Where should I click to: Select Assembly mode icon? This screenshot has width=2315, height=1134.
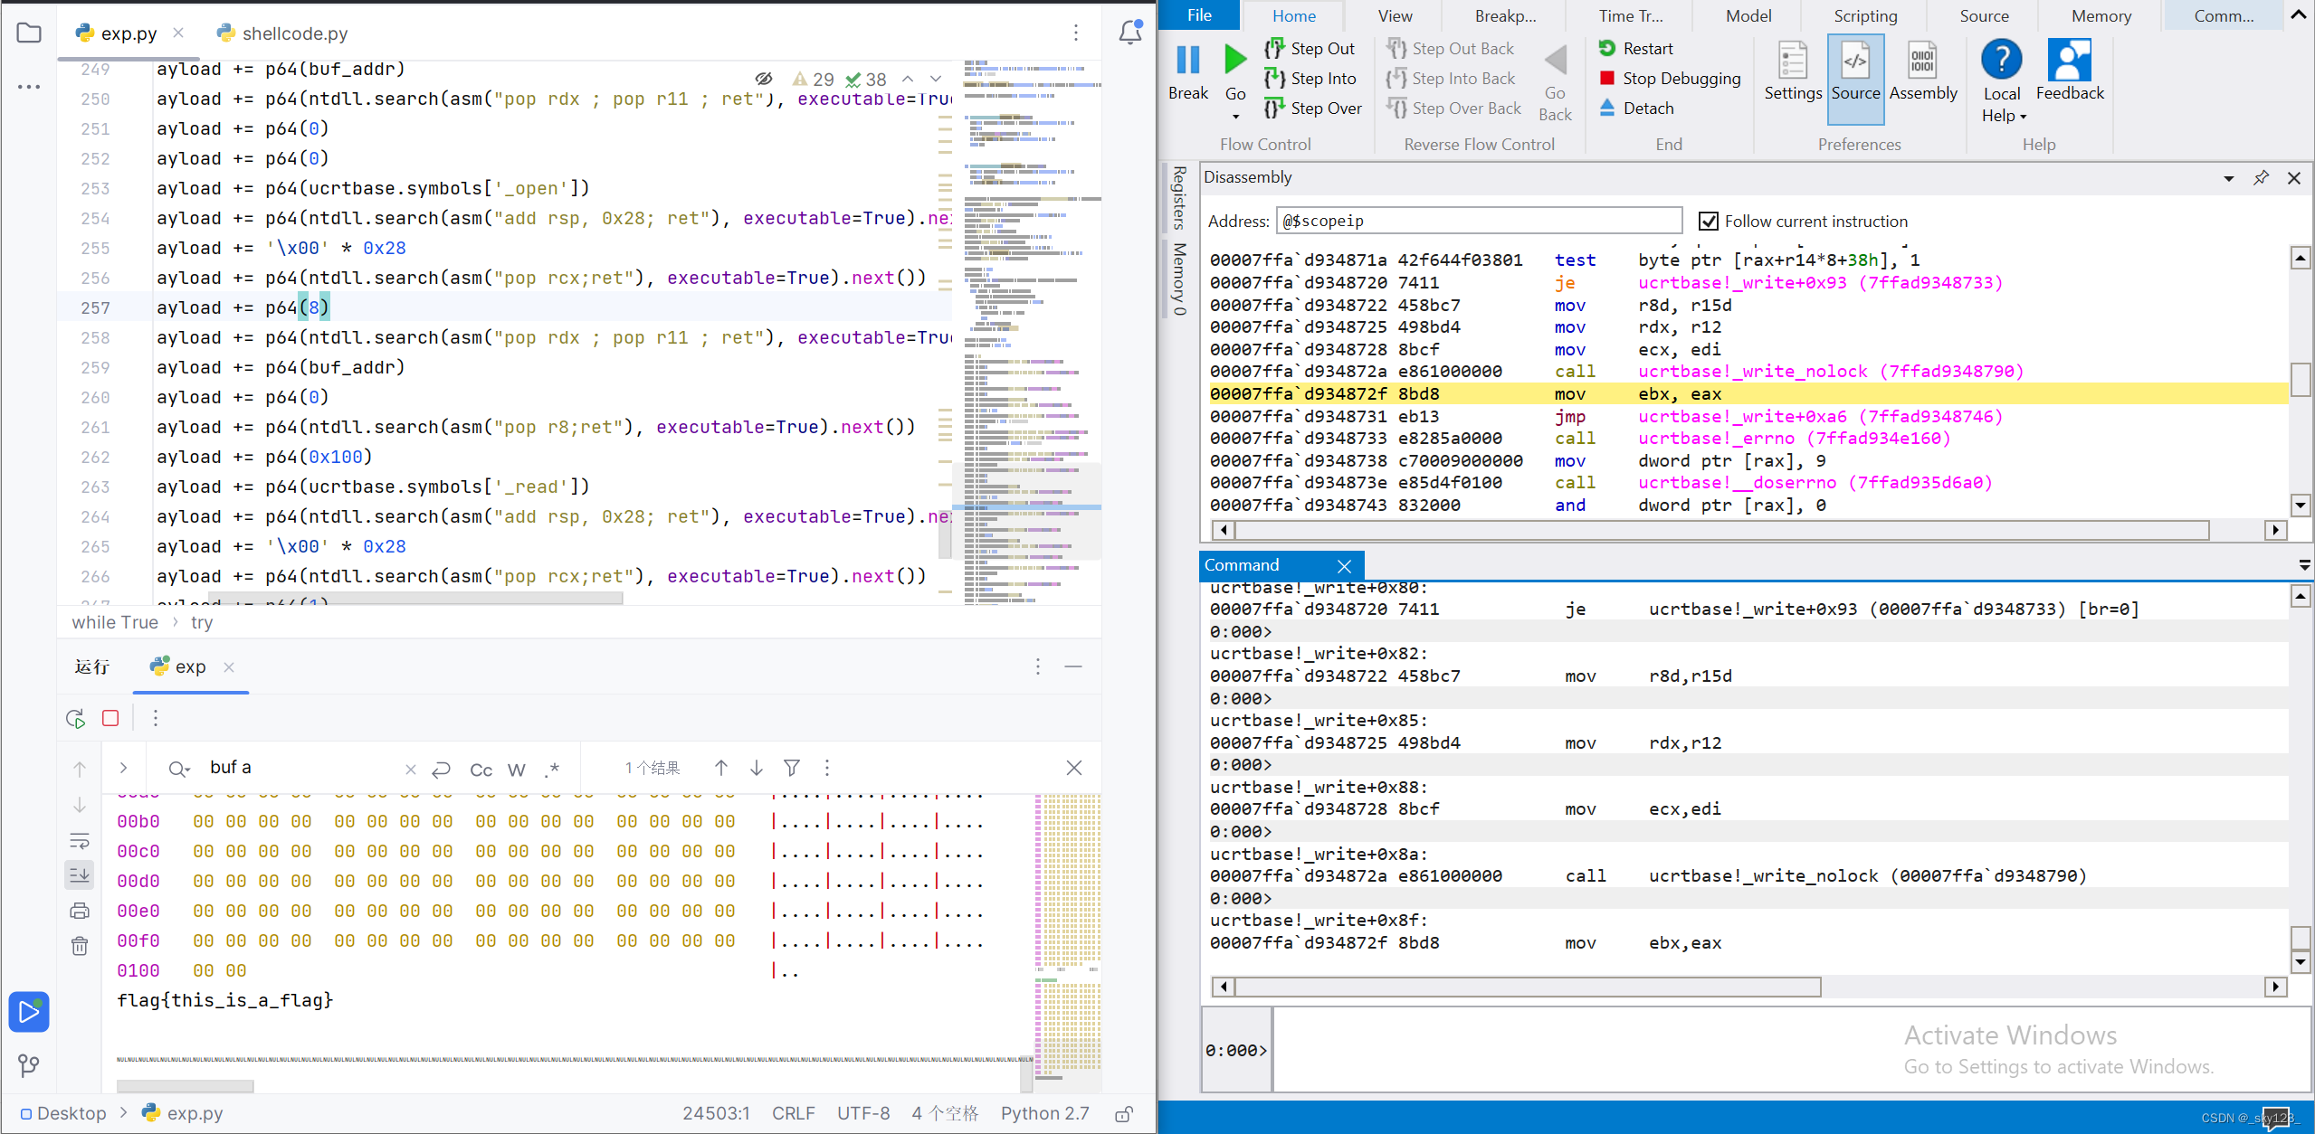click(x=1922, y=61)
